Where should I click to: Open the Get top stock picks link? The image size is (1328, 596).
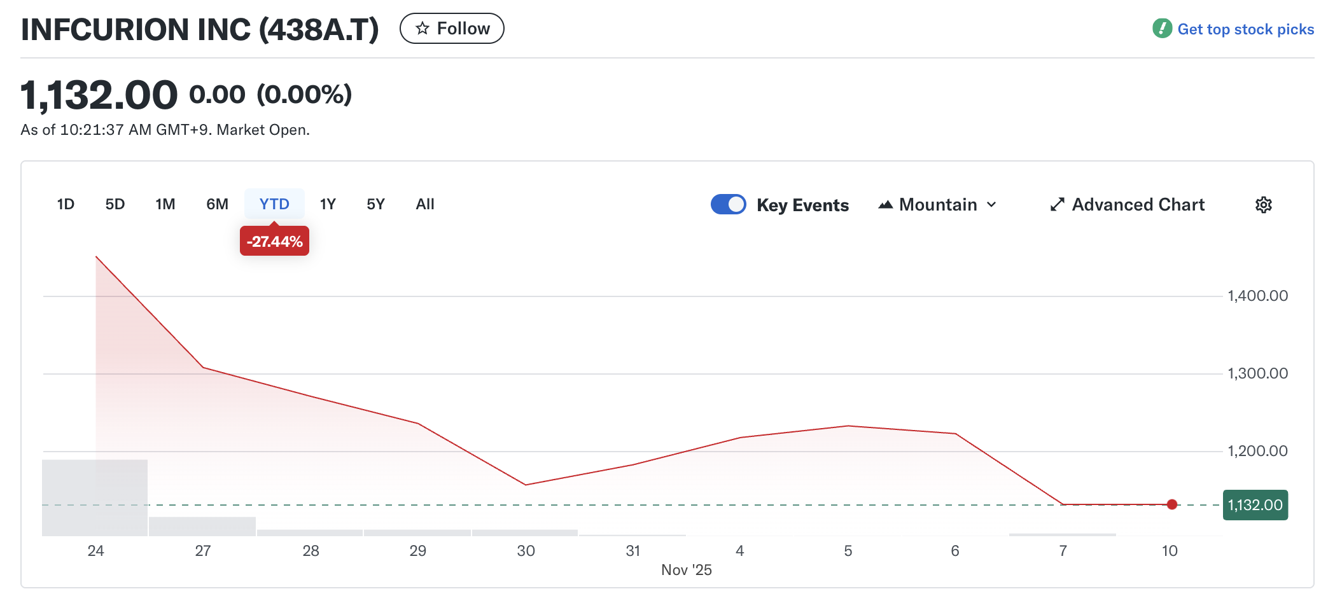tap(1245, 29)
